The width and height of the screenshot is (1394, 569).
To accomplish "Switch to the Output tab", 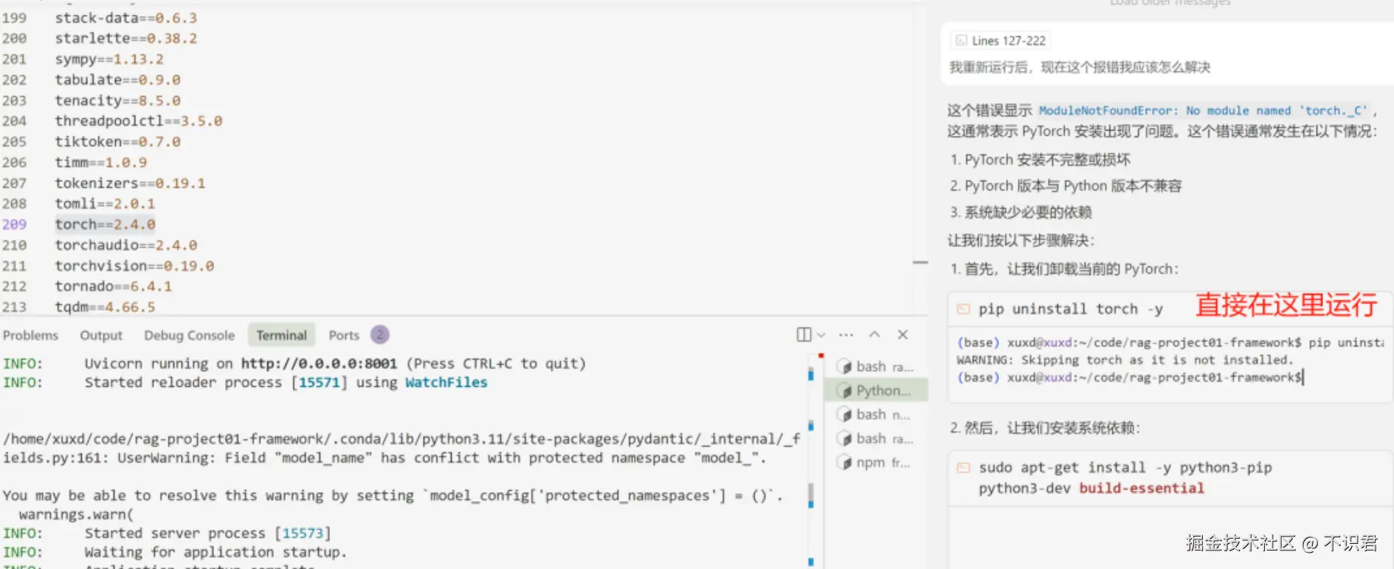I will coord(101,335).
